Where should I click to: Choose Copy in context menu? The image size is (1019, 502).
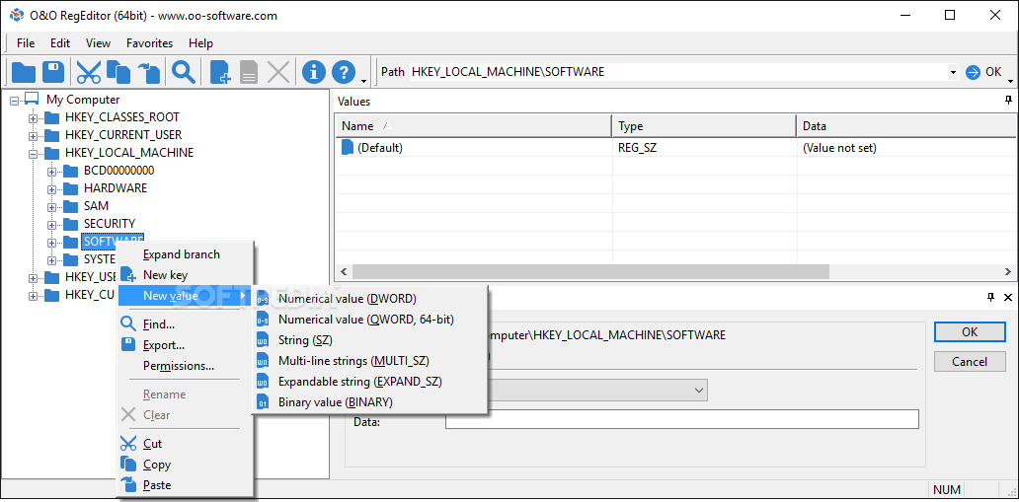click(x=185, y=465)
